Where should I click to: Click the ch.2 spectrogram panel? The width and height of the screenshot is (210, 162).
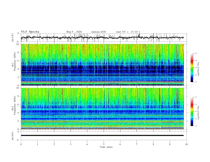click(x=102, y=109)
